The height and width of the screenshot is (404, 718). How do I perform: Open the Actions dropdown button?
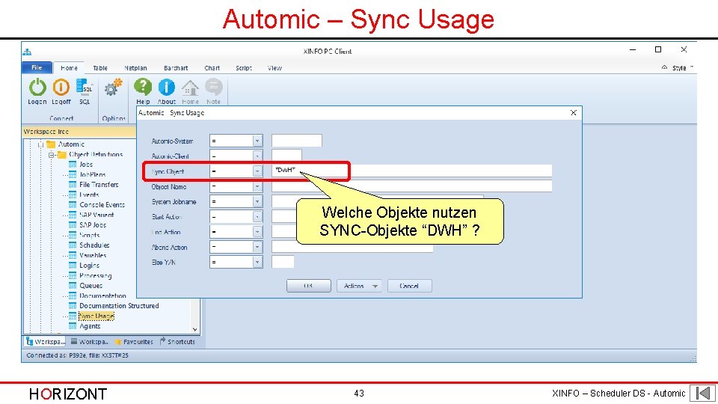point(360,286)
